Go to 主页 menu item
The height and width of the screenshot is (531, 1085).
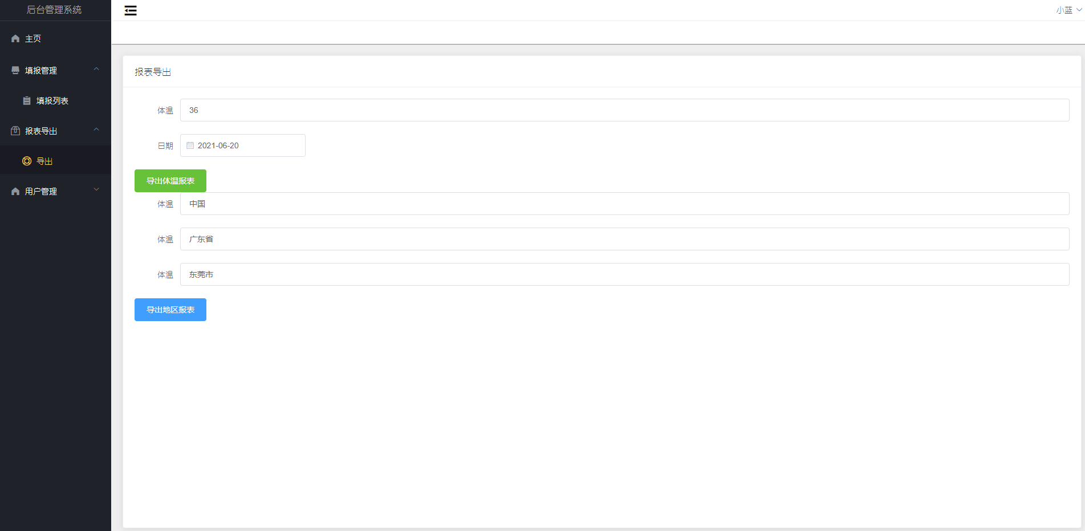coord(33,39)
